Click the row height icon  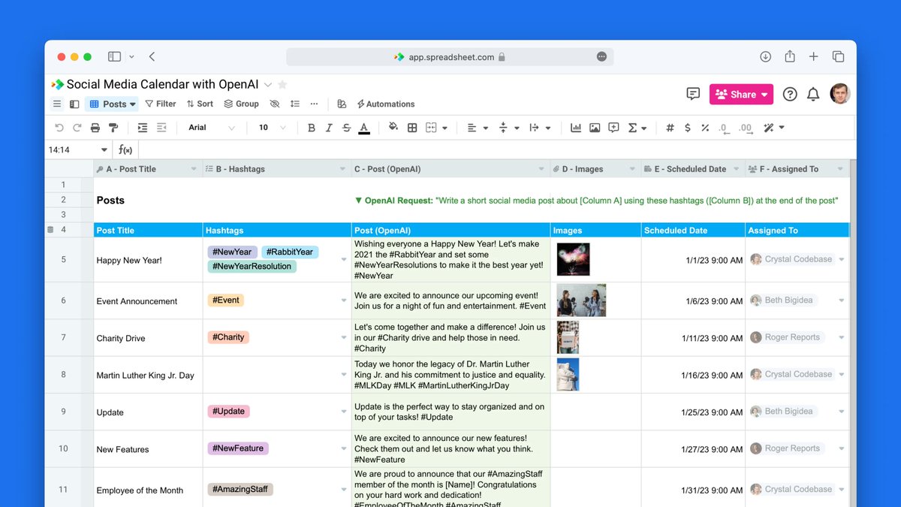click(x=295, y=104)
